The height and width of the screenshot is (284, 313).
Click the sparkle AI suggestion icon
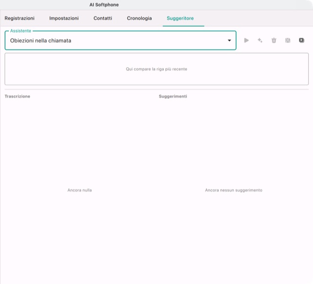point(260,41)
